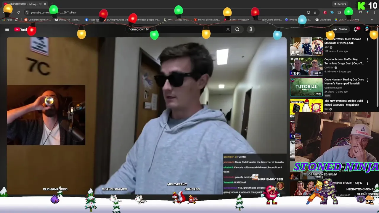This screenshot has width=379, height=213.
Task: Open Customer Wars: Most Viewed Moments title
Action: tap(343, 41)
